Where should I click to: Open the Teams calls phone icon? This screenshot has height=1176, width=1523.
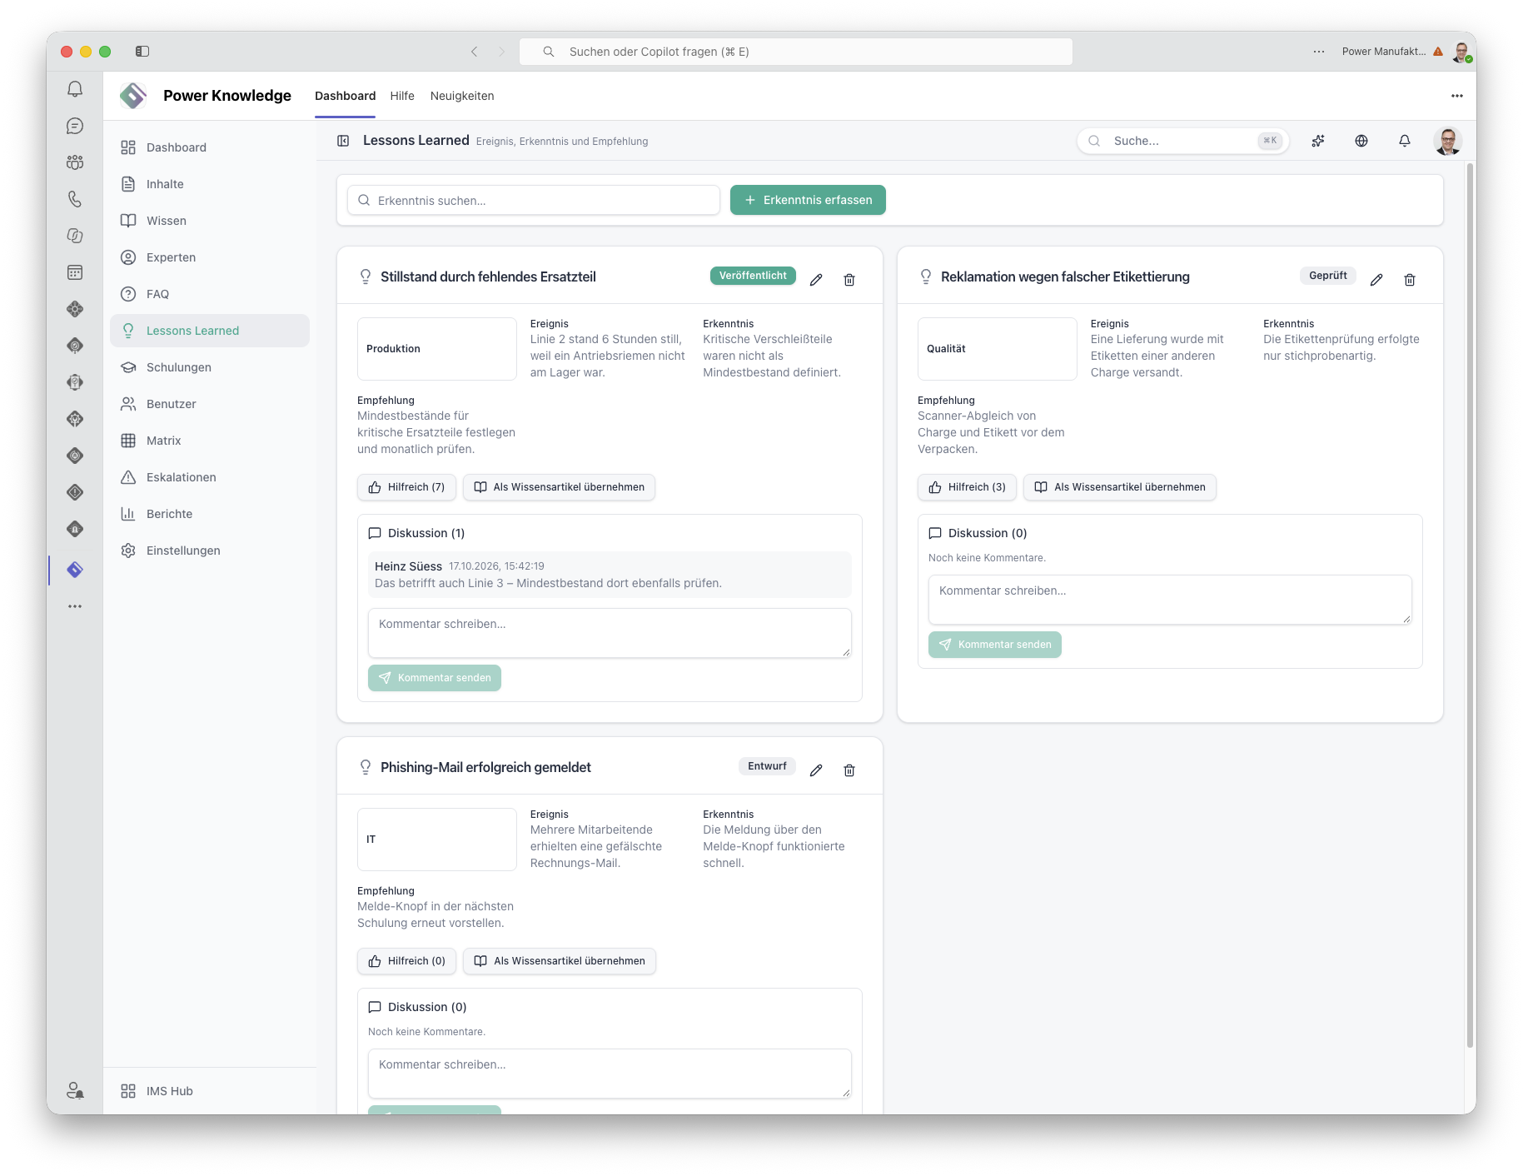75,199
